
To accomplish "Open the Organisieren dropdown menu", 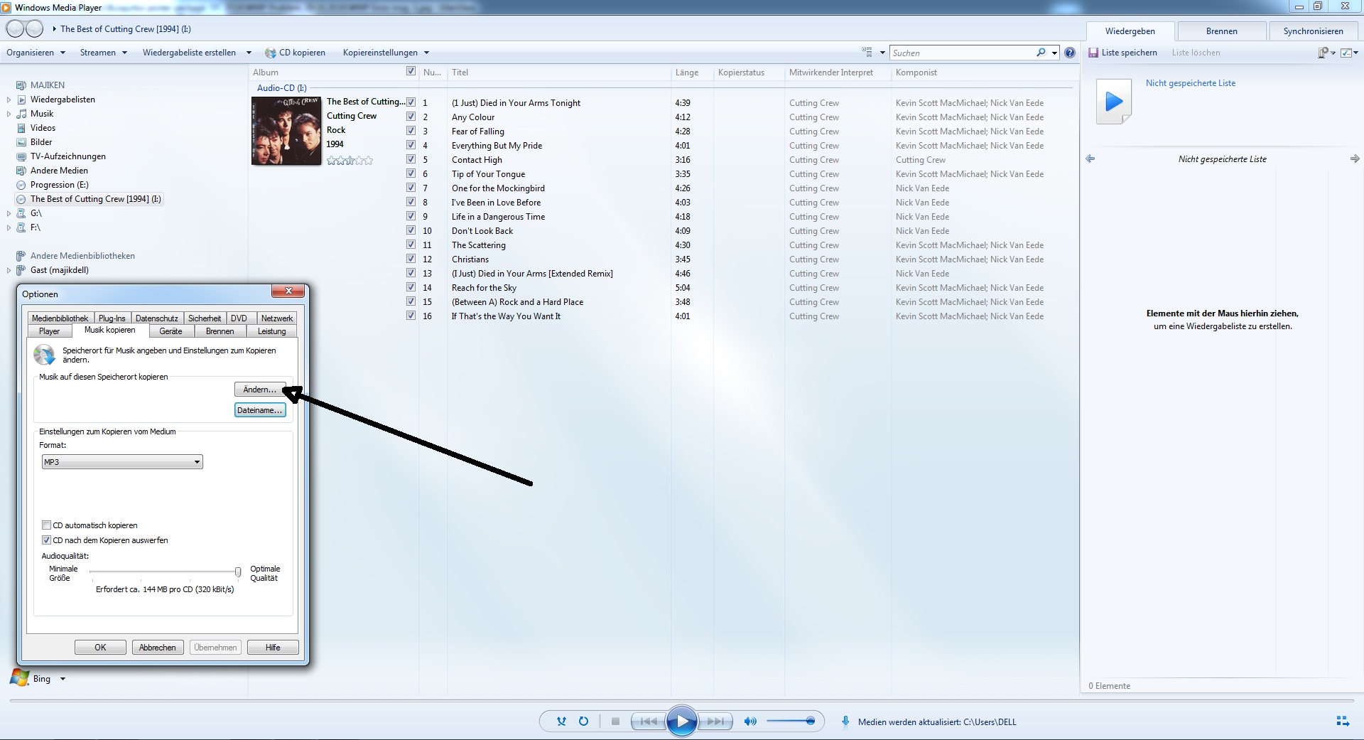I will (36, 53).
